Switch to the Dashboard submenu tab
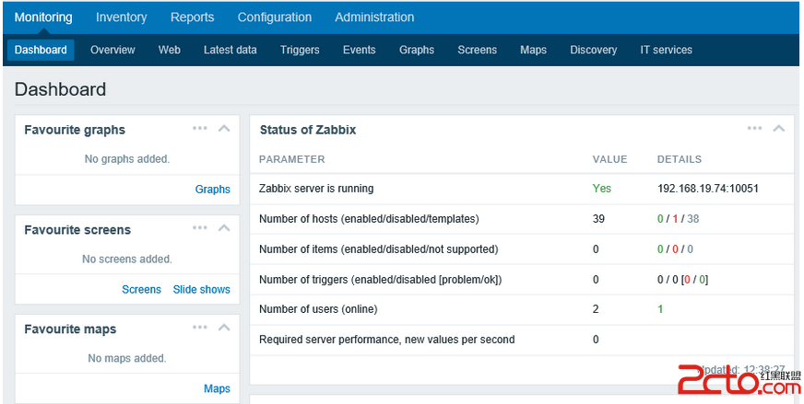804x404 pixels. coord(41,50)
